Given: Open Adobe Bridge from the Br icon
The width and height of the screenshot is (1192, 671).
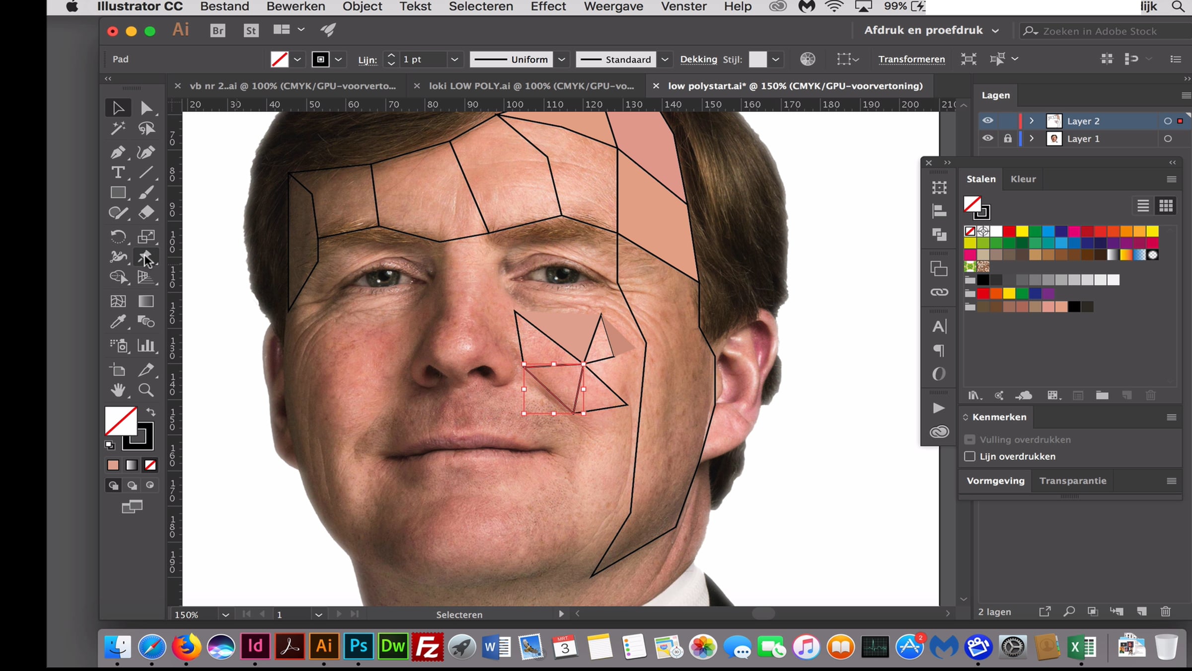Looking at the screenshot, I should click(218, 31).
